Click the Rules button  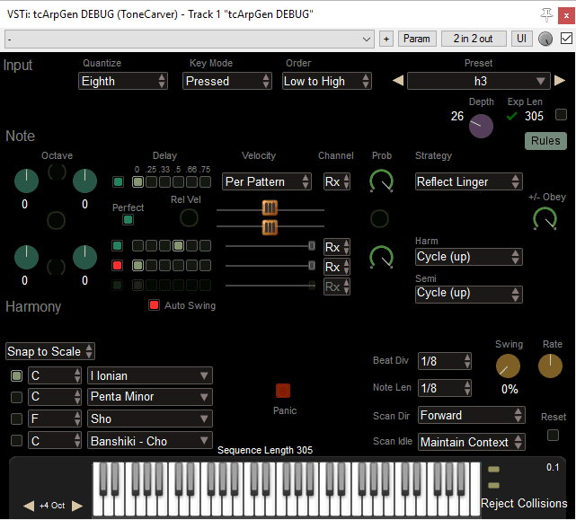[545, 141]
